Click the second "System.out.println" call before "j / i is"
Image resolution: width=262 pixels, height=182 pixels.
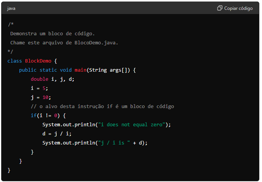click(69, 143)
